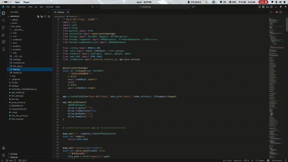
Task: Click the Run Python File play button
Action: click(271, 12)
